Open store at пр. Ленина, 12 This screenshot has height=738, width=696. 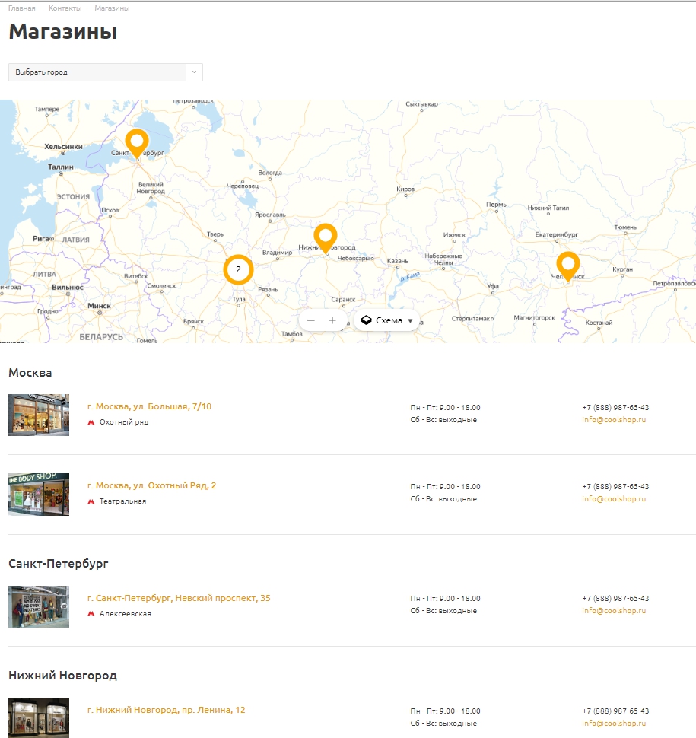coord(166,710)
